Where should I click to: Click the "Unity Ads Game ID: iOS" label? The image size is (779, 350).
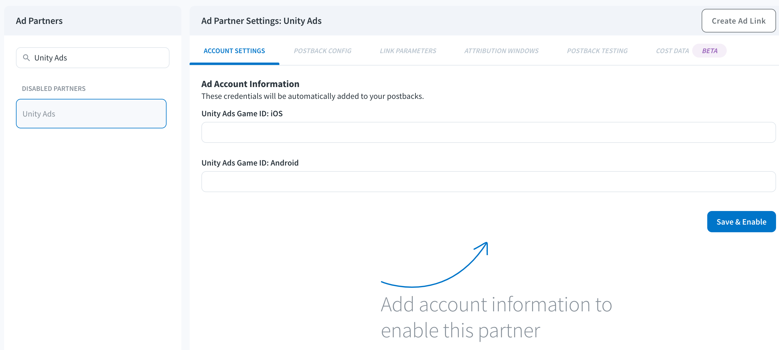[242, 113]
